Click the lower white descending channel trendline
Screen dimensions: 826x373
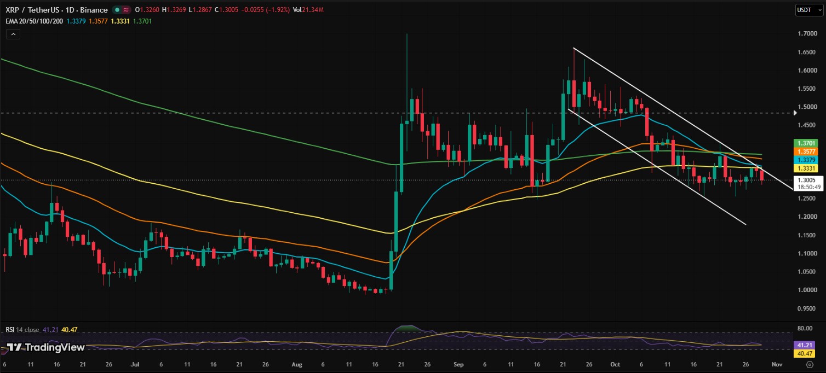coord(657,167)
